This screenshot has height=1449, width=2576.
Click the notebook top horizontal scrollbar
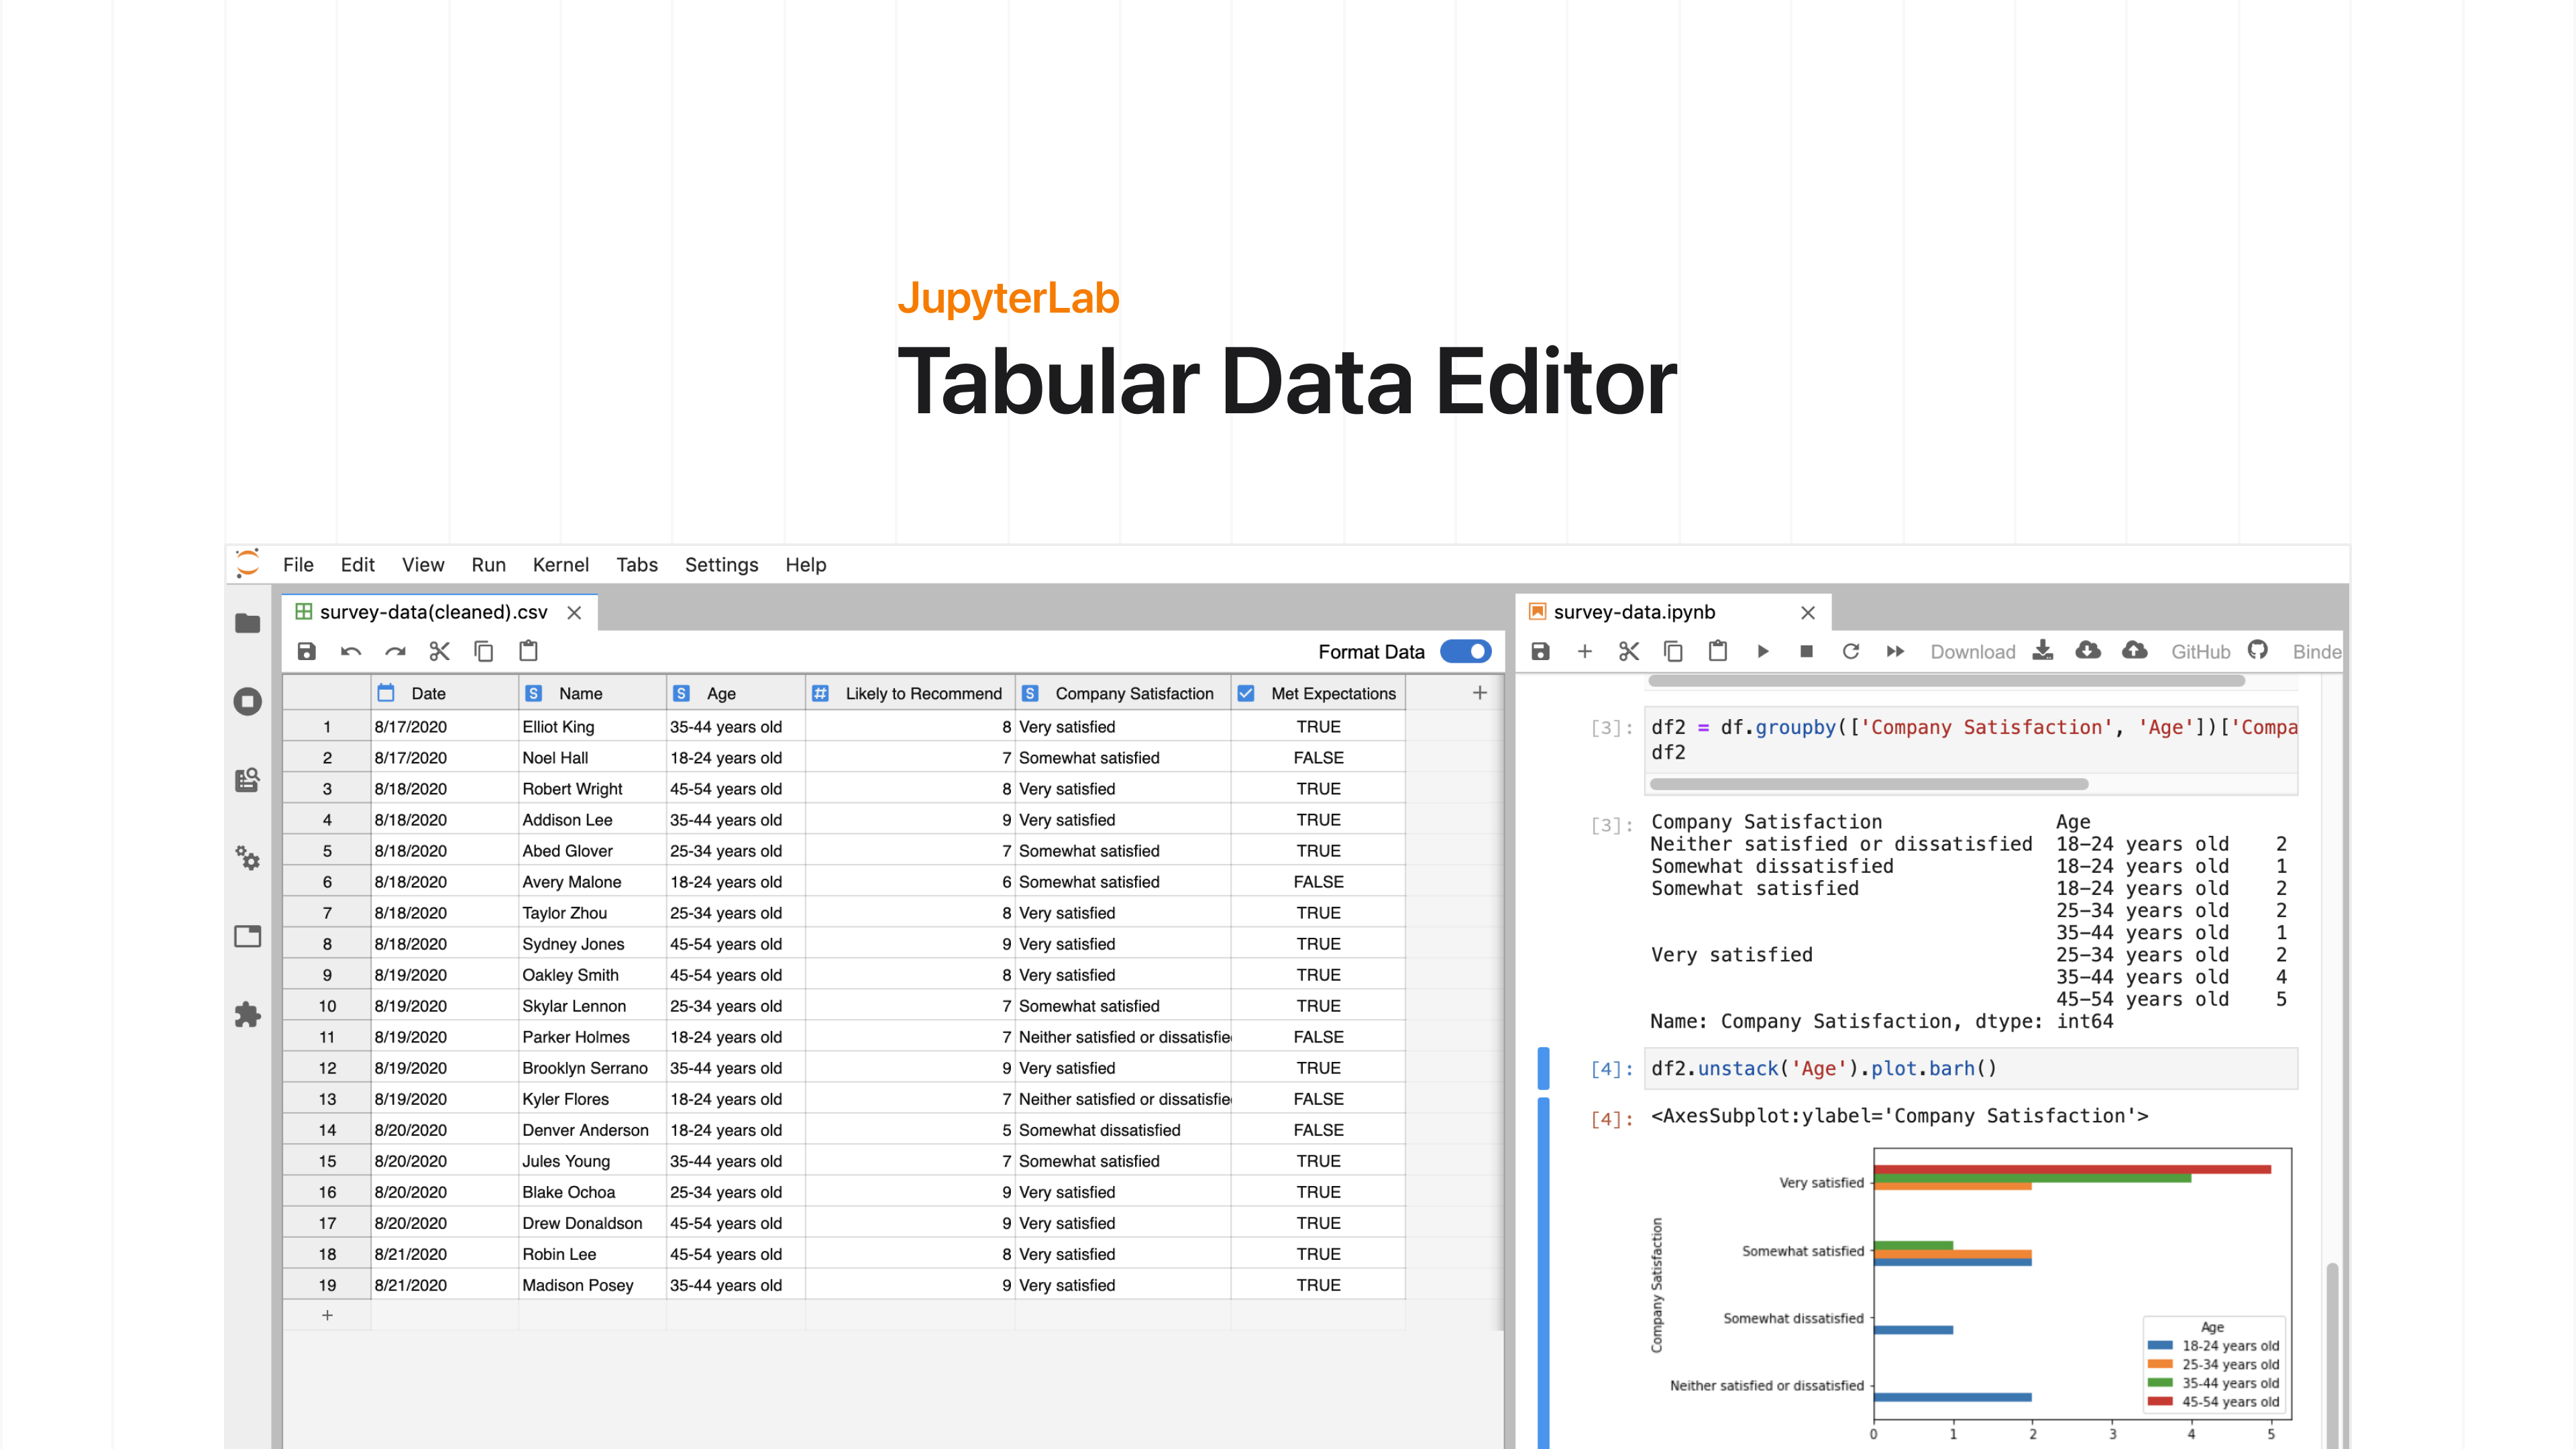tap(1946, 681)
